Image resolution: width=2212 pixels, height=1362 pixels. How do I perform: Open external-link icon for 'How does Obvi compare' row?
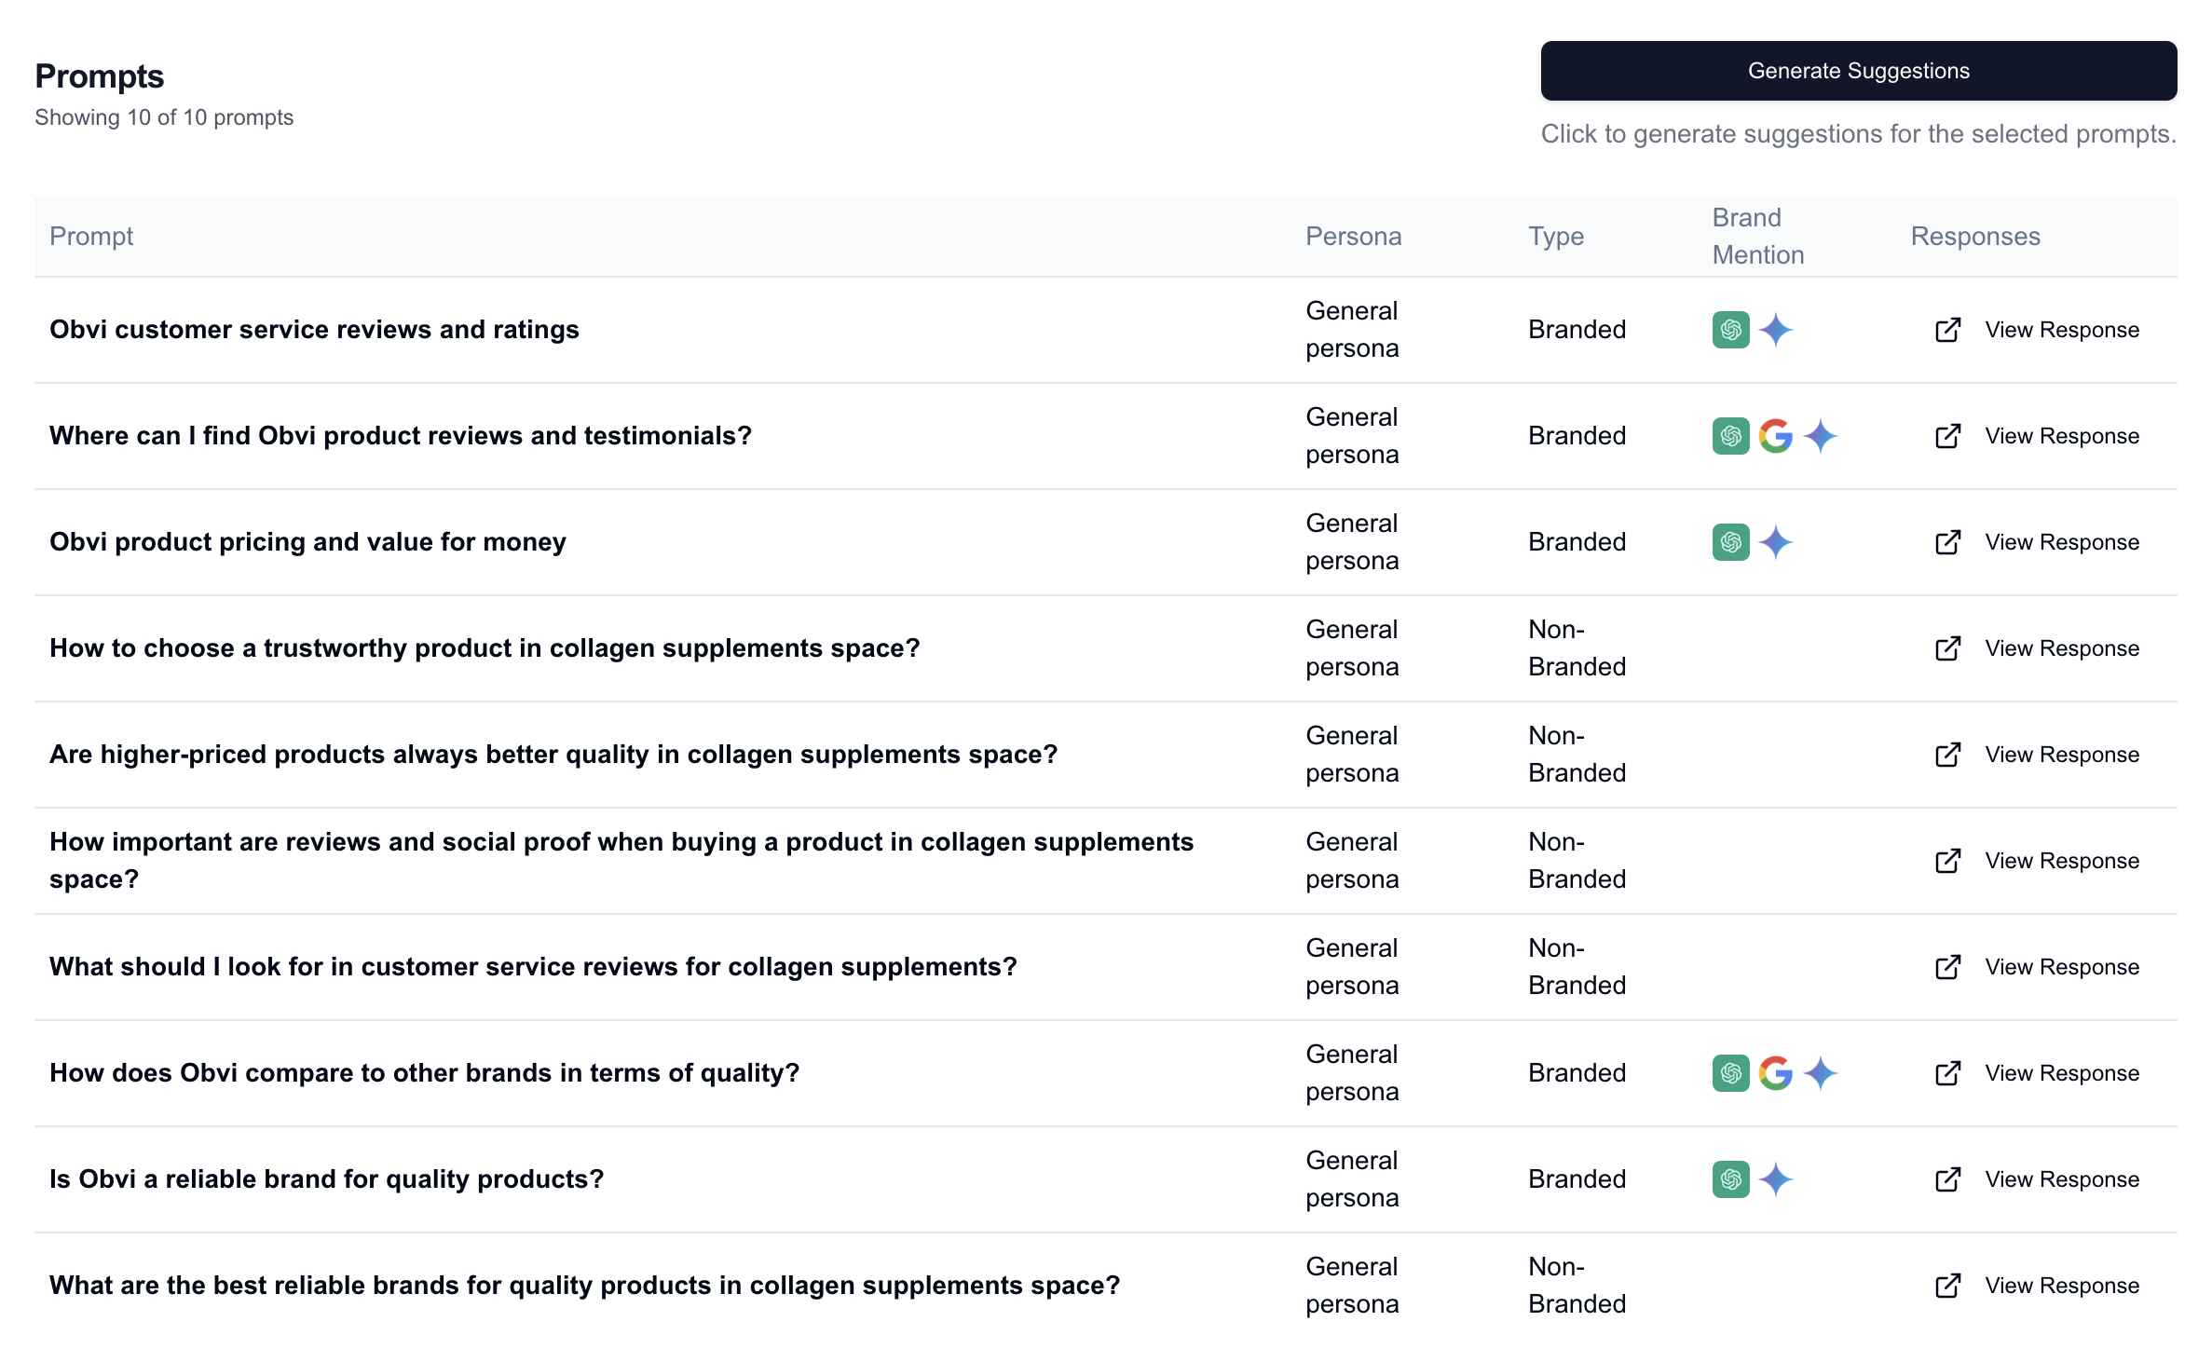1947,1073
